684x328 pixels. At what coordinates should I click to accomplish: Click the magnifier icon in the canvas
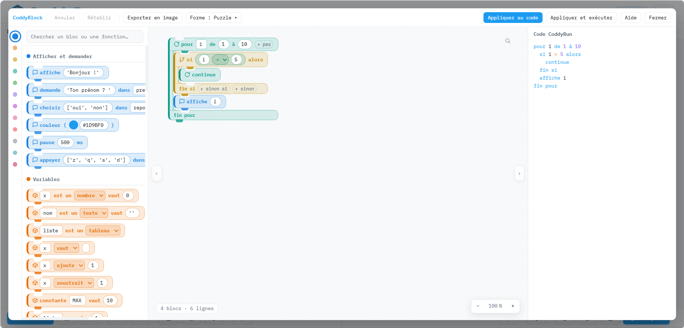[x=508, y=41]
